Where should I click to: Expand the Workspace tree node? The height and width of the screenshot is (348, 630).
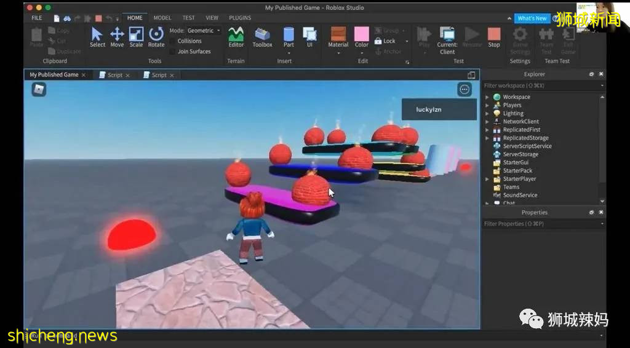[487, 97]
